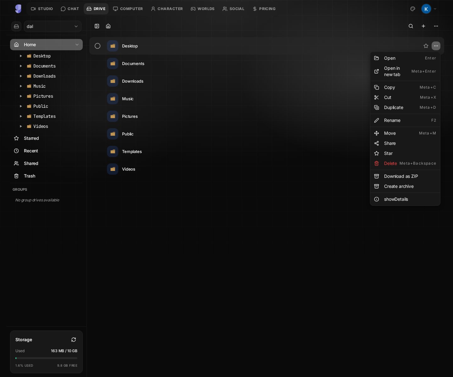
Task: Select 'Download as ZIP' in context menu
Action: point(401,176)
